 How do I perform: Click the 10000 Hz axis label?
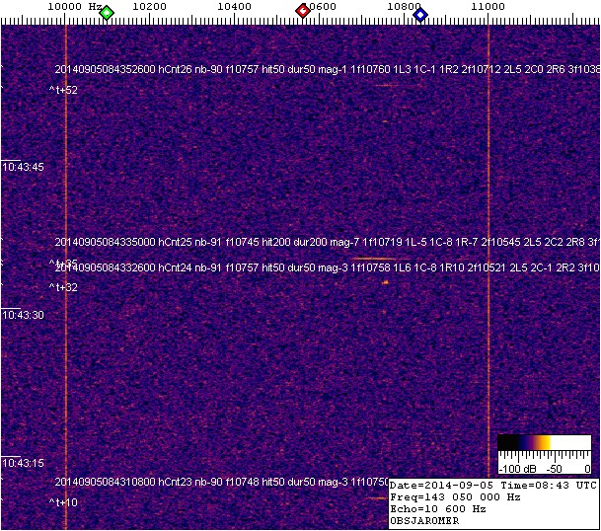pyautogui.click(x=75, y=7)
